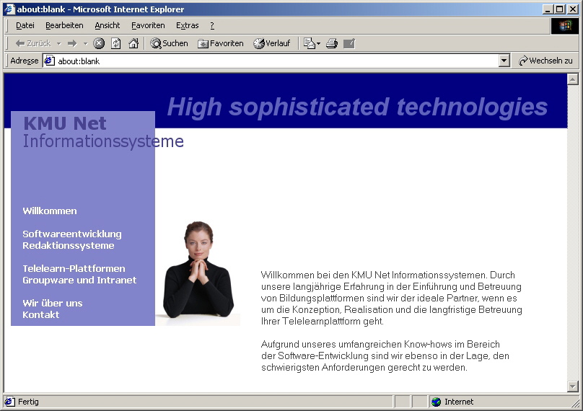The height and width of the screenshot is (411, 583).
Task: Click the scroll up arrow on scrollbar
Action: [x=573, y=79]
